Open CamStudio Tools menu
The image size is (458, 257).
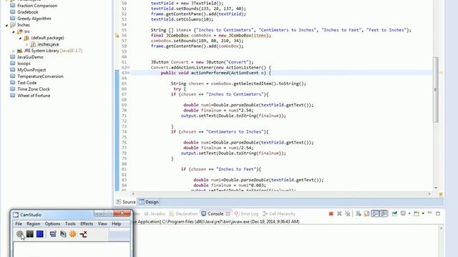pyautogui.click(x=70, y=223)
